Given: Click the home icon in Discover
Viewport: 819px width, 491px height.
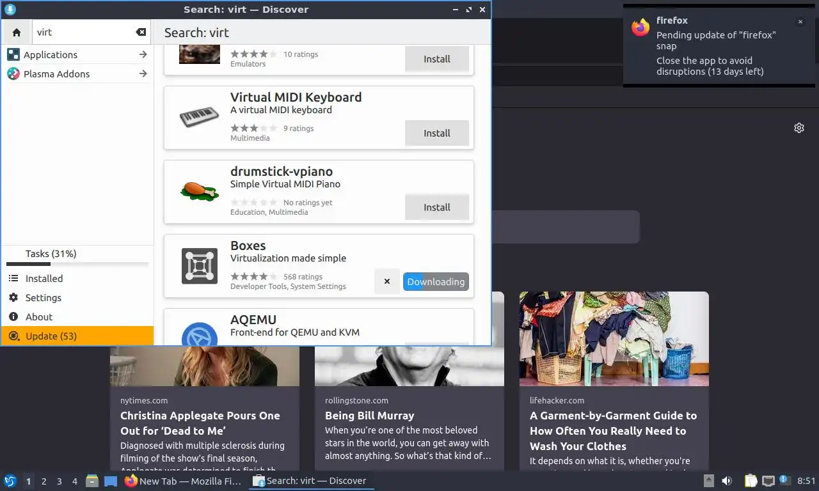Looking at the screenshot, I should (x=17, y=32).
